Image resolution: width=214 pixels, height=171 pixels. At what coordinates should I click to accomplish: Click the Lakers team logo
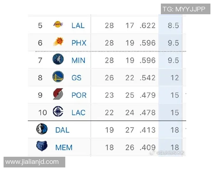click(x=58, y=25)
